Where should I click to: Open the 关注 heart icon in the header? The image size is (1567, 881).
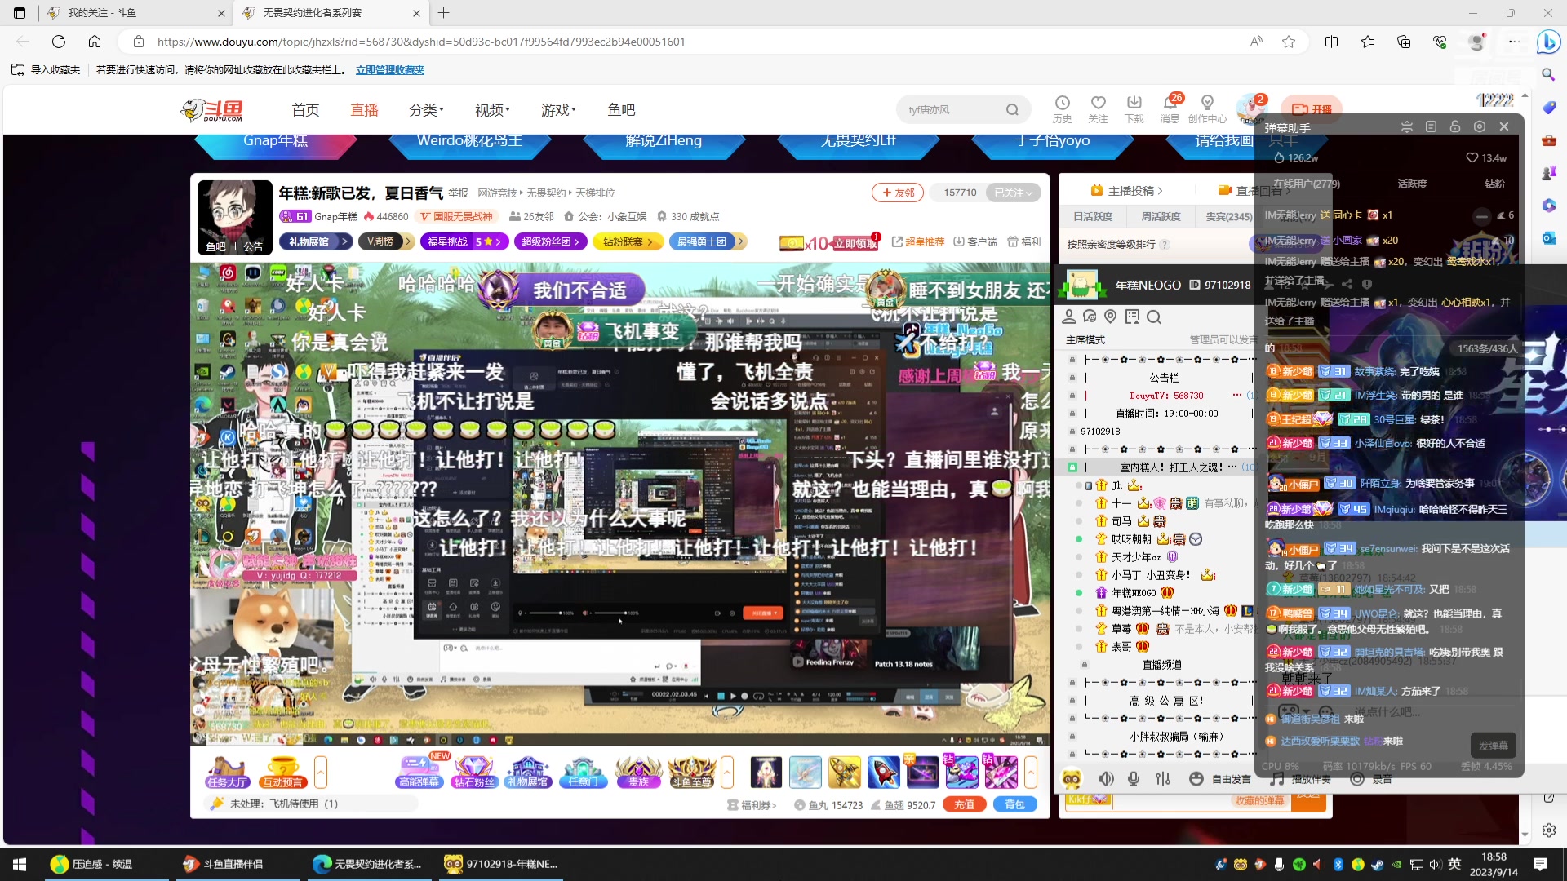click(x=1098, y=108)
